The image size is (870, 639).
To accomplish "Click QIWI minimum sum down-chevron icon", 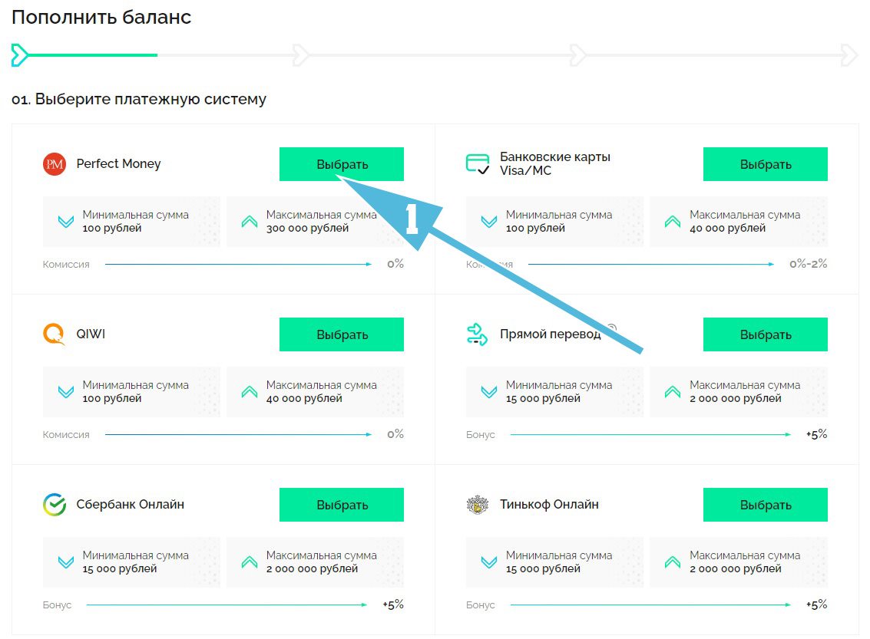I will (66, 392).
